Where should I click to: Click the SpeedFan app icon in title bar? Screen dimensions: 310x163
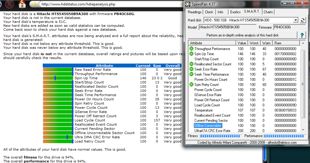(188, 4)
